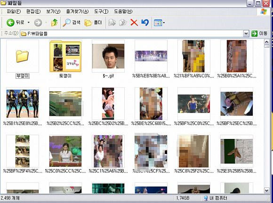Maximize the 파일들 window
The image size is (273, 203).
pos(258,3)
